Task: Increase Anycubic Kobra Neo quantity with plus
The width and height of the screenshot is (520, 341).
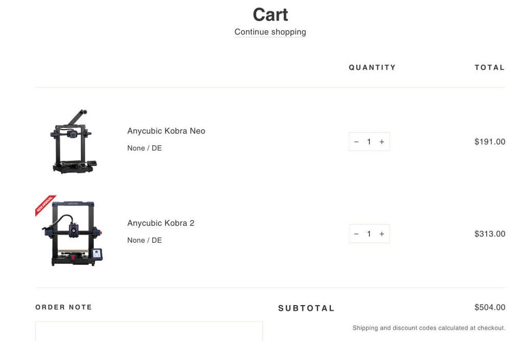Action: point(382,142)
